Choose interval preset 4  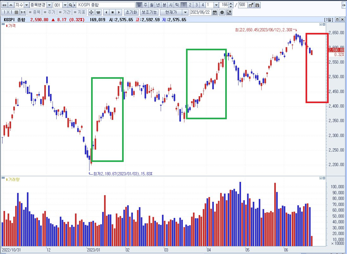(x=202, y=5)
